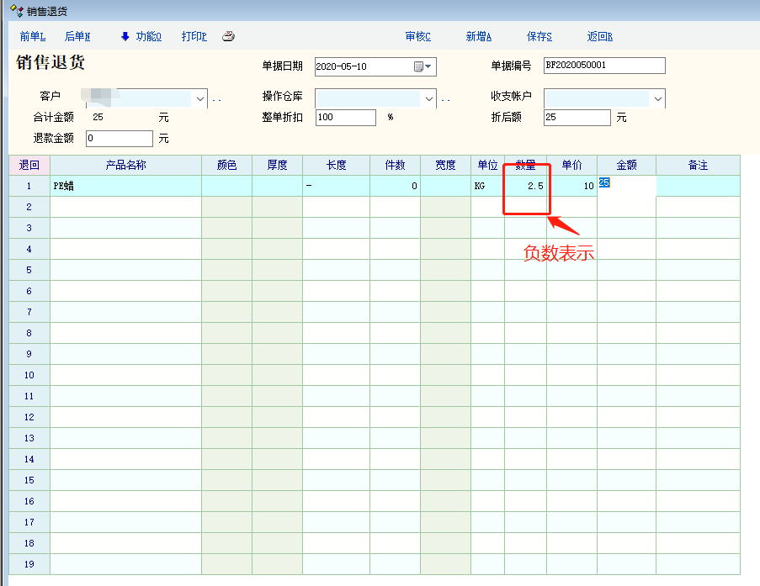The height and width of the screenshot is (586, 760).
Task: Save the document with 保存
Action: point(539,36)
